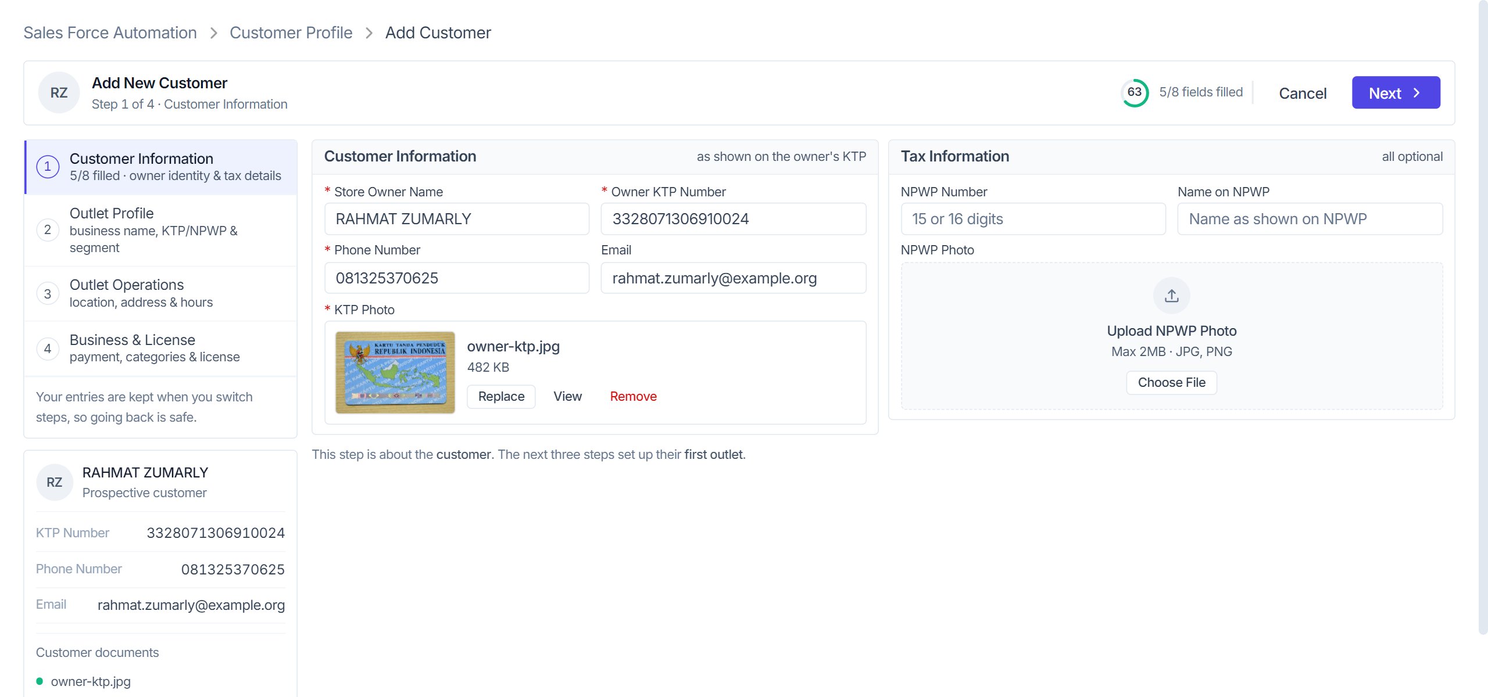Replace the uploaded KTP photo
This screenshot has height=697, width=1488.
coord(501,397)
